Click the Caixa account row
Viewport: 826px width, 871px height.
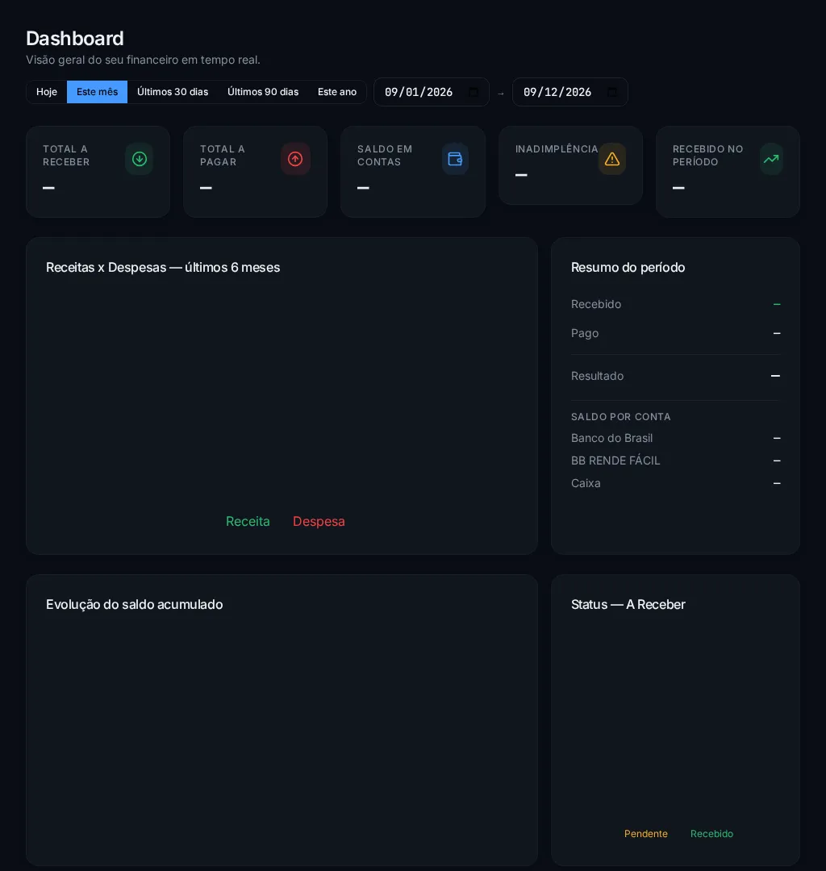tap(675, 483)
